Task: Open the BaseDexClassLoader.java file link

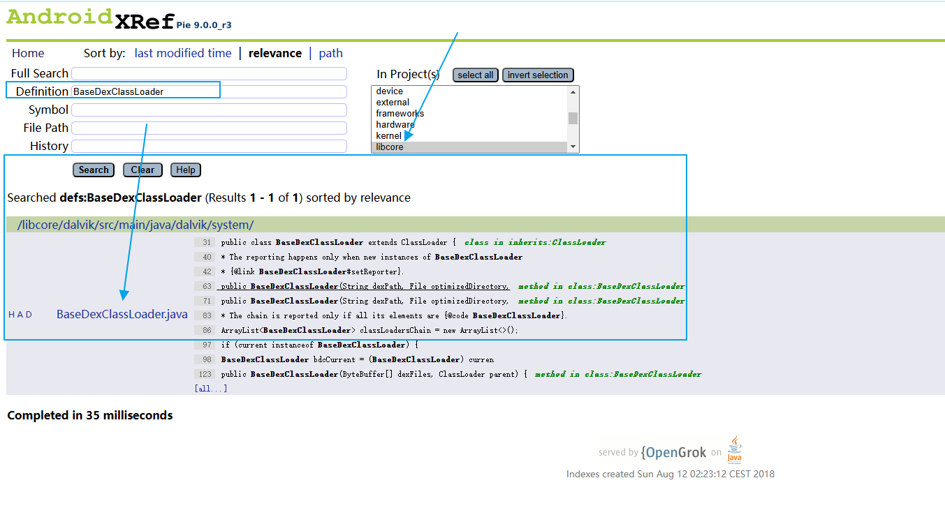Action: tap(122, 314)
